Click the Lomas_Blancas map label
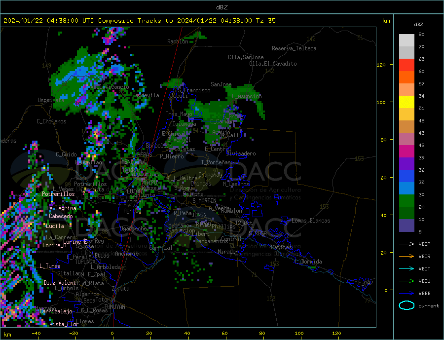The height and width of the screenshot is (340, 444). [x=311, y=221]
